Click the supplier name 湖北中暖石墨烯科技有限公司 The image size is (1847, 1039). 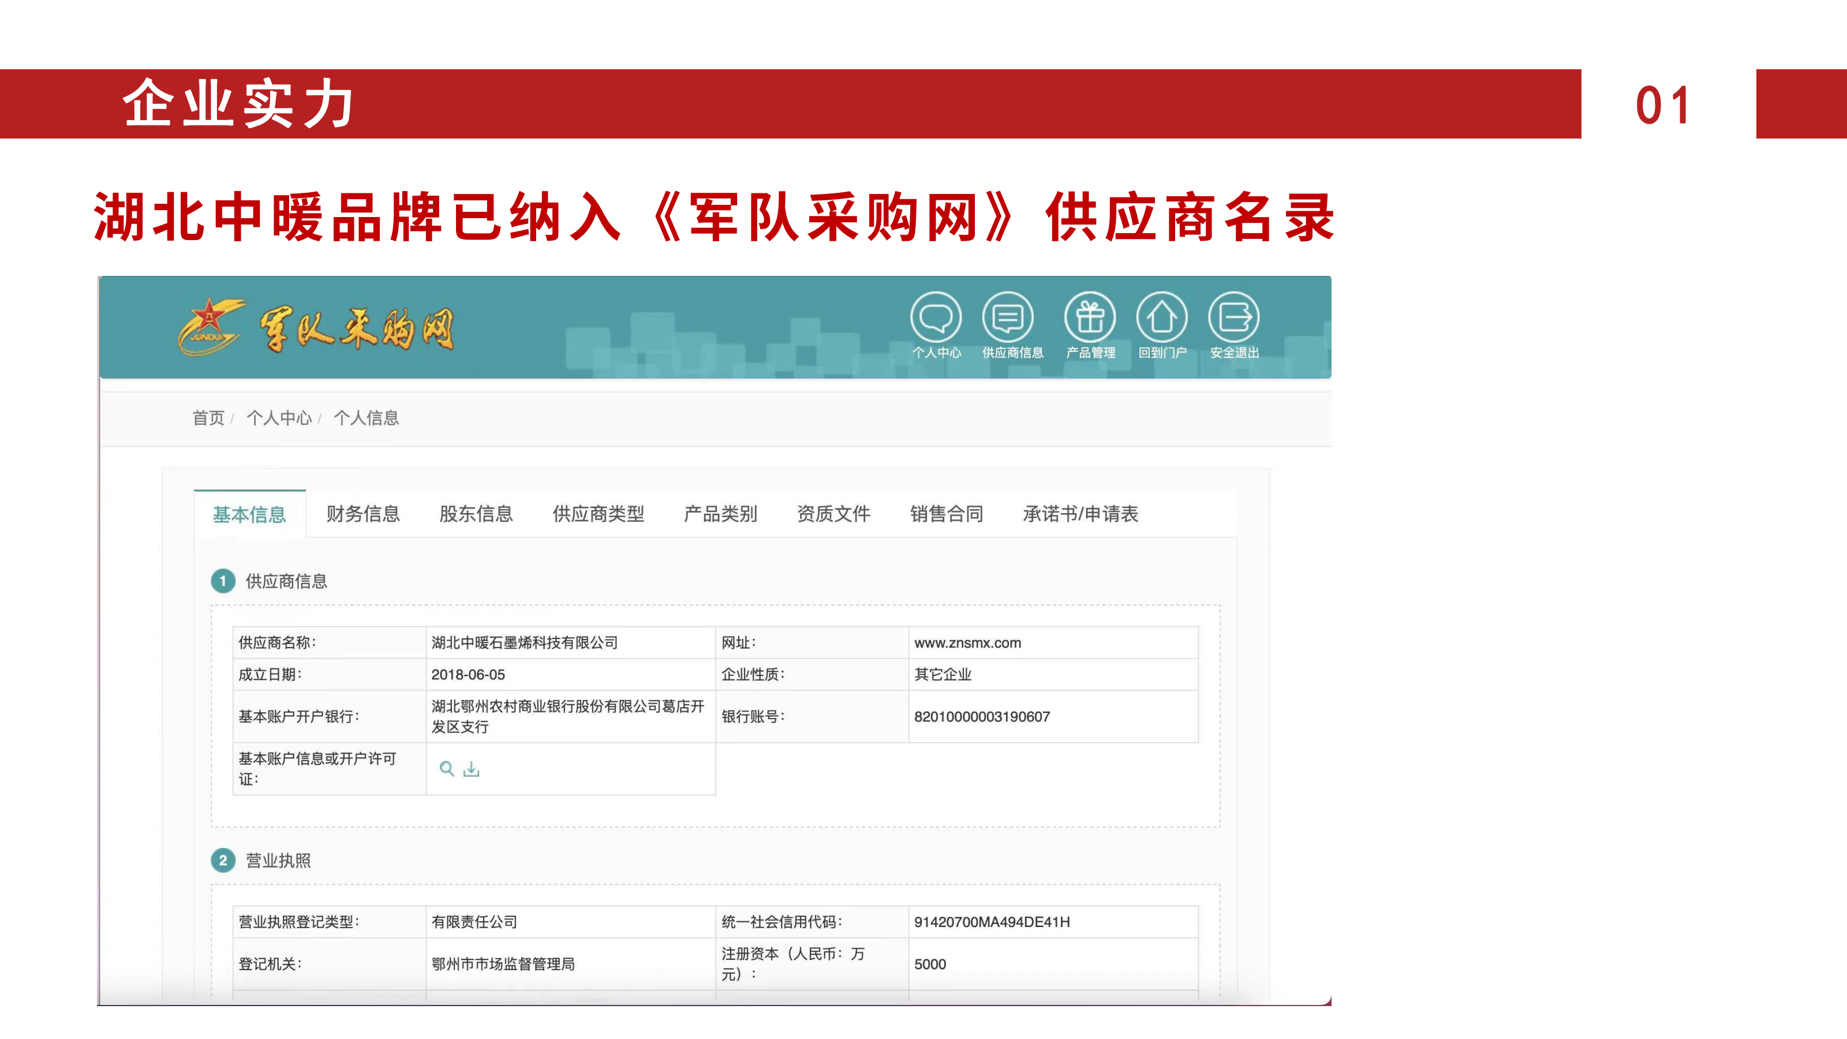[x=524, y=642]
